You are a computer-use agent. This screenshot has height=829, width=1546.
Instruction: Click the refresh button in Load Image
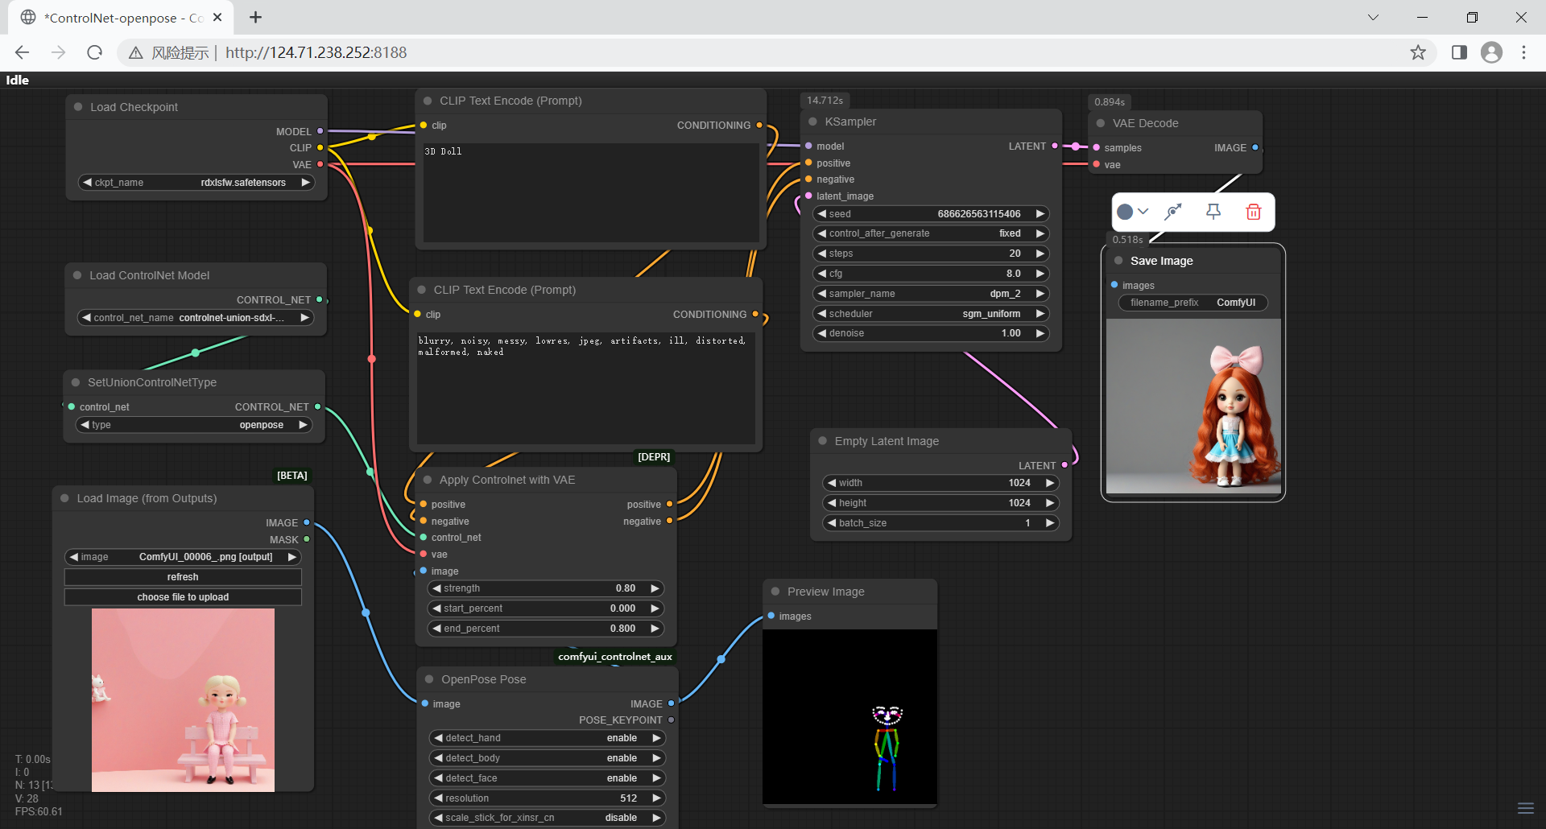tap(183, 577)
